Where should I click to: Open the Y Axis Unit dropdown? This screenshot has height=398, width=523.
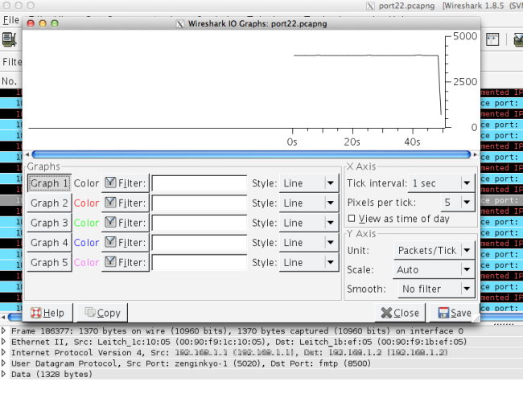pyautogui.click(x=434, y=250)
